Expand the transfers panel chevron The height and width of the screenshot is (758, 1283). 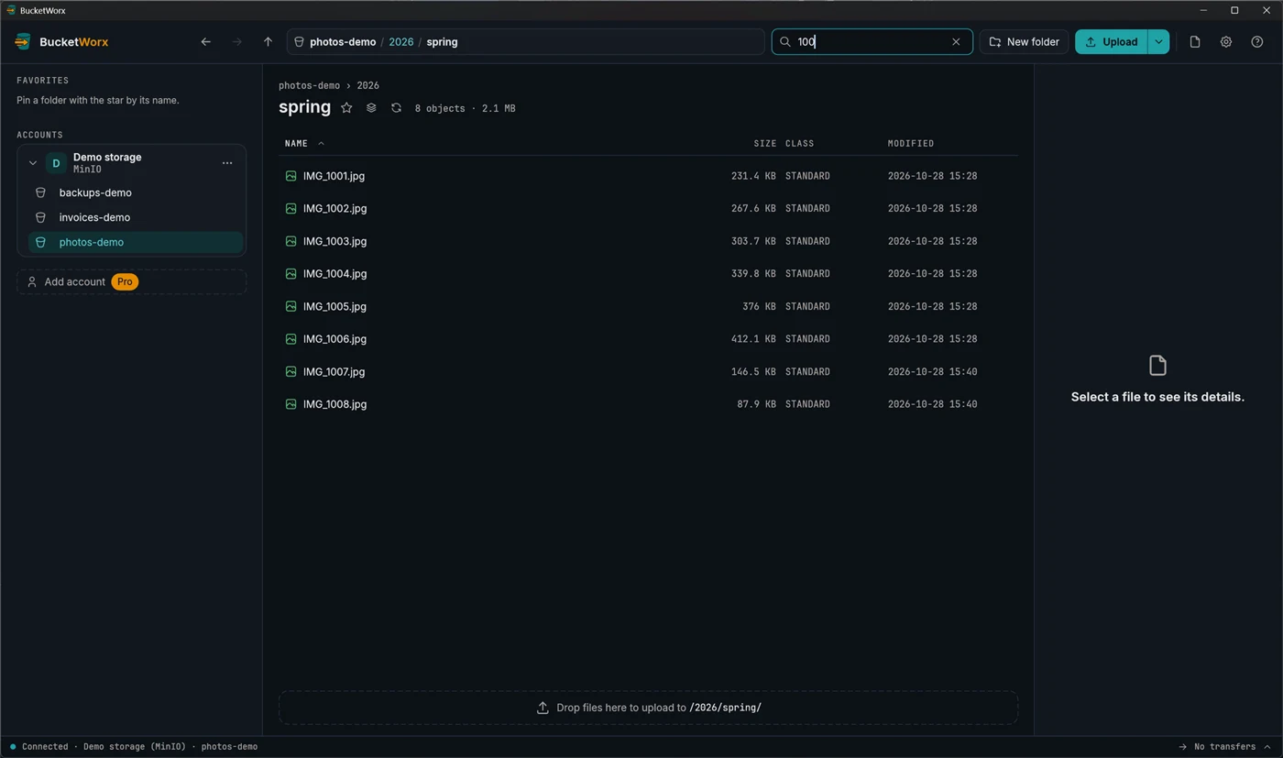(x=1267, y=747)
